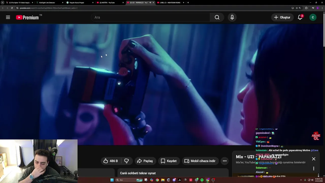Click the Mix - UZI - PAPARAZZI title

[x=258, y=157]
